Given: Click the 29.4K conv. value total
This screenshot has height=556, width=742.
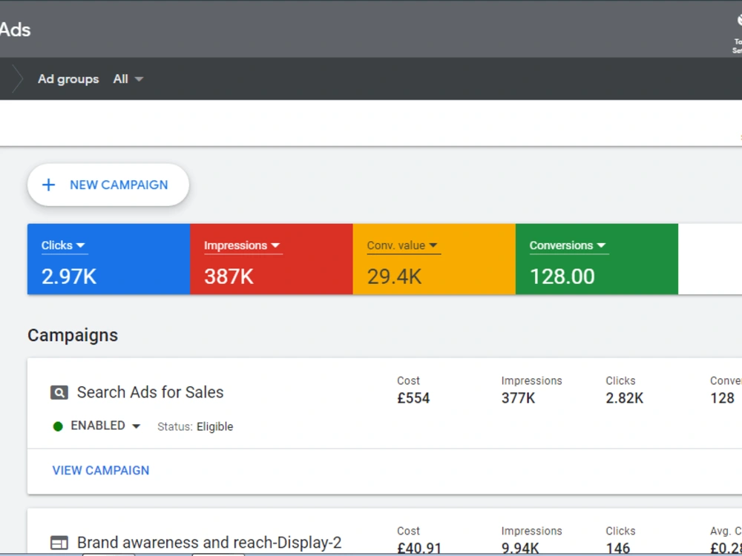Looking at the screenshot, I should (394, 277).
